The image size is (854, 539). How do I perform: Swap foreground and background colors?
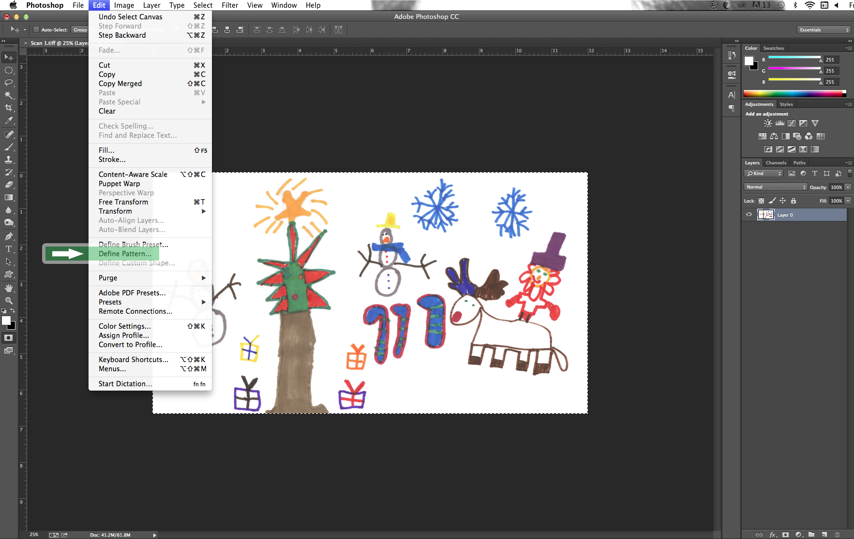(x=13, y=311)
